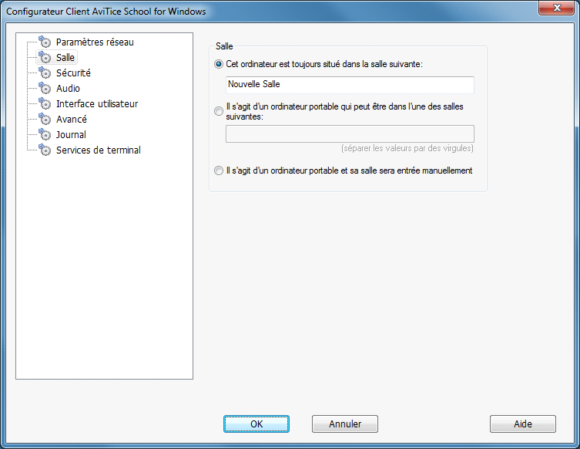580x449 pixels.
Task: Click the 'Nouvelle Salle' room name field
Action: (x=350, y=85)
